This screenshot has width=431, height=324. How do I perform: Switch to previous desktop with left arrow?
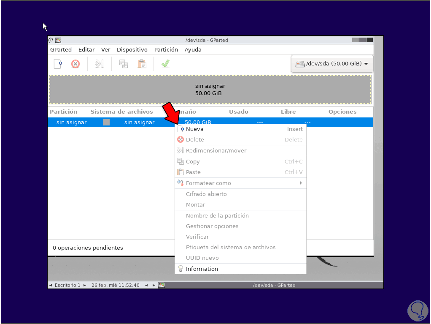[x=51, y=285]
